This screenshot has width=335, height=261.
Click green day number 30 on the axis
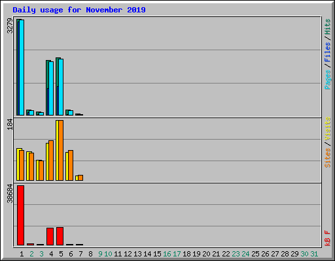point(304,254)
